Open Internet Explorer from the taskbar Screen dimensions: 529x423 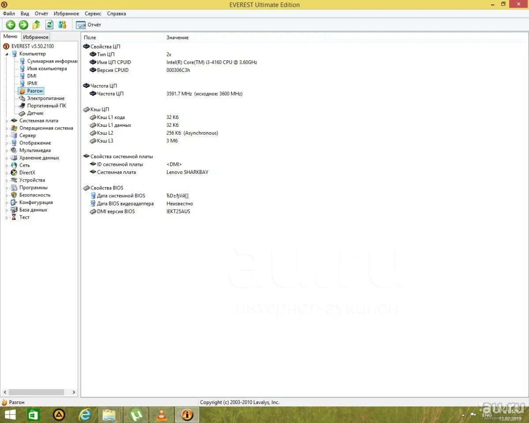85,415
